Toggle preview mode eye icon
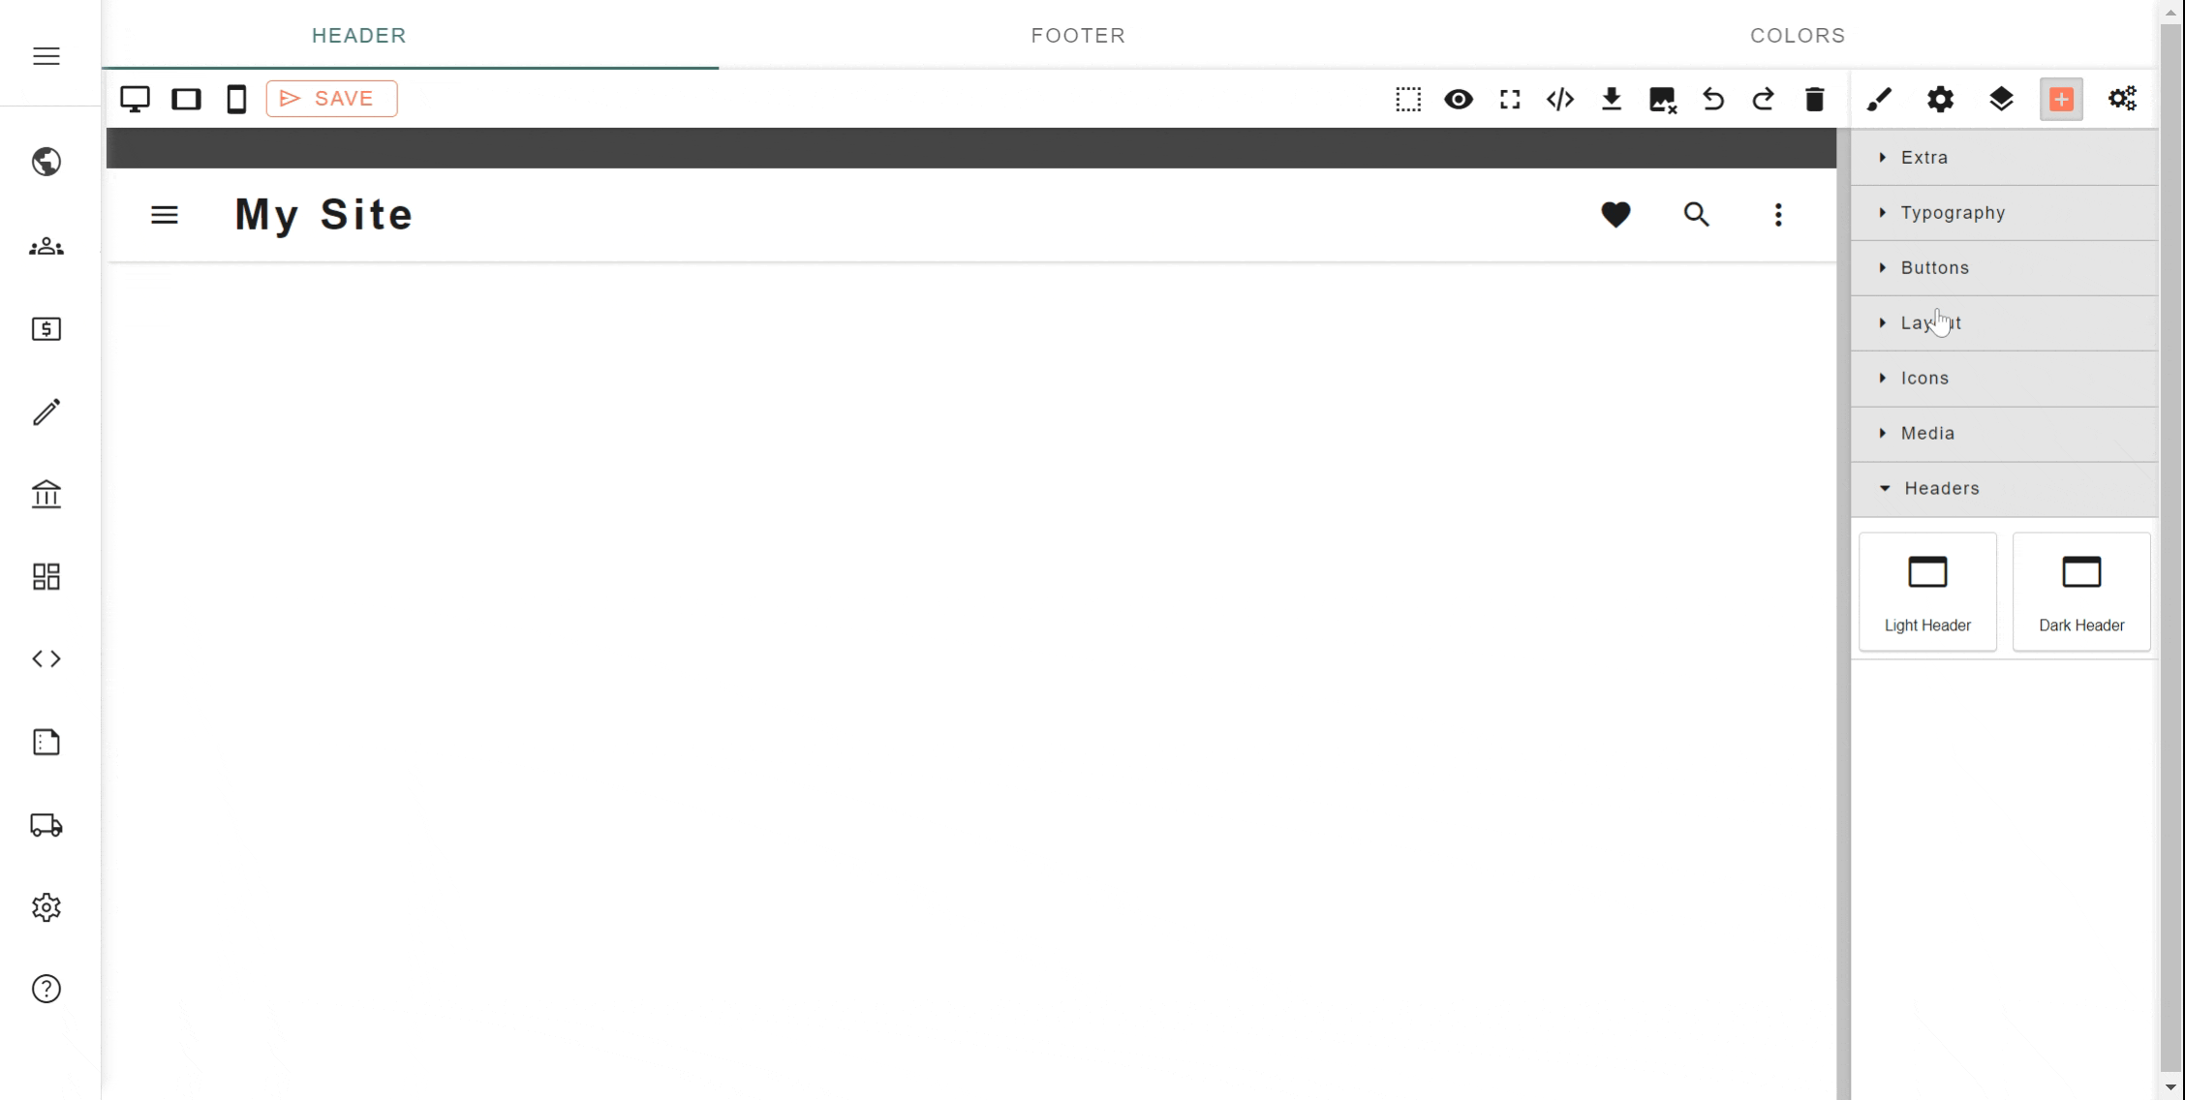 (1459, 99)
